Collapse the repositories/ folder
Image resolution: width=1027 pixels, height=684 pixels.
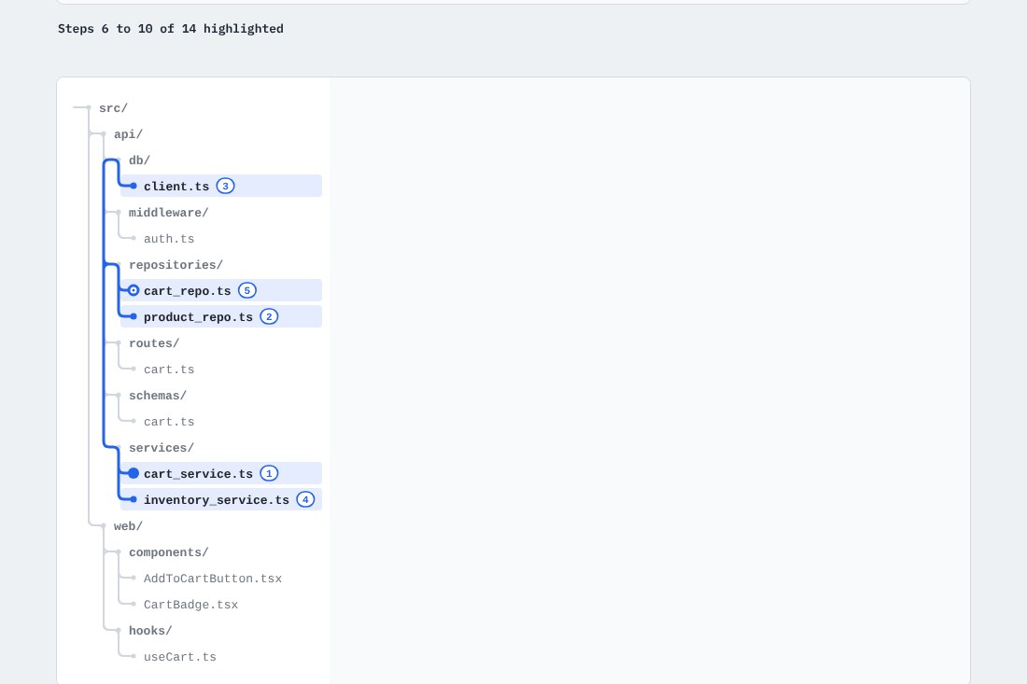[176, 265]
